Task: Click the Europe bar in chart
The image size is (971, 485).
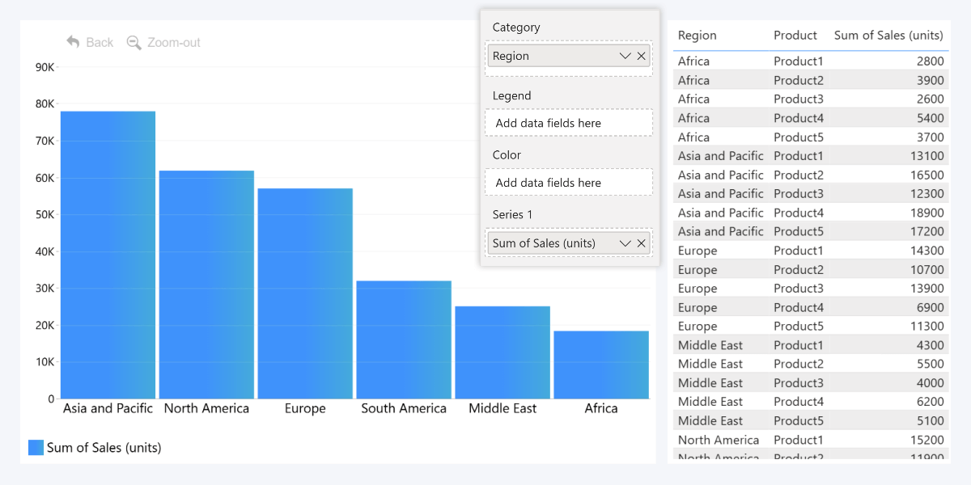Action: pyautogui.click(x=305, y=293)
